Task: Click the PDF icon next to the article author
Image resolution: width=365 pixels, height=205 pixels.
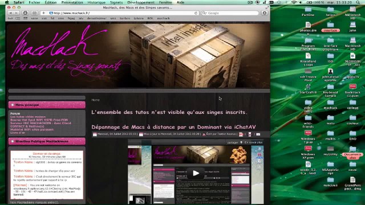Action: (241, 134)
